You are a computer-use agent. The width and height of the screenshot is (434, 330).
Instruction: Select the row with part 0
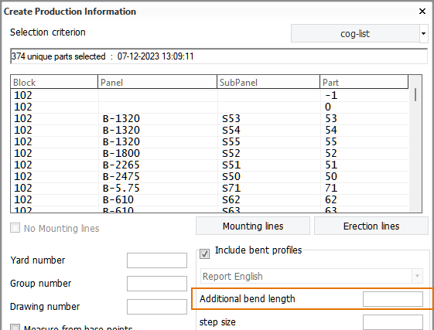coord(210,107)
